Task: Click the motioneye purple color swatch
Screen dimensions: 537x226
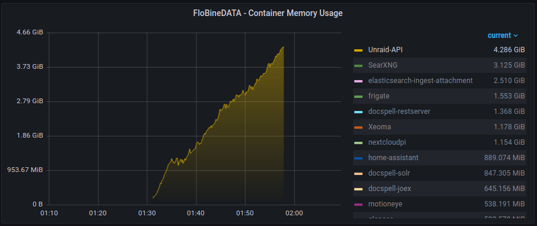Action: tap(358, 205)
